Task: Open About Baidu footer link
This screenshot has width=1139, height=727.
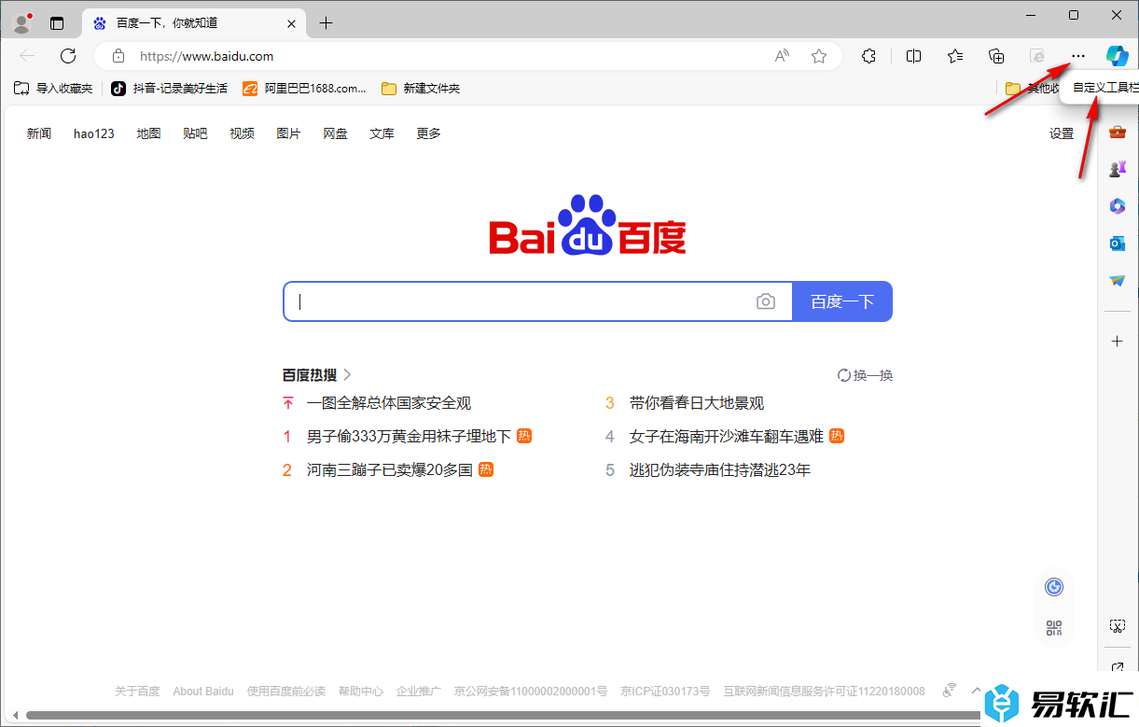Action: point(203,692)
